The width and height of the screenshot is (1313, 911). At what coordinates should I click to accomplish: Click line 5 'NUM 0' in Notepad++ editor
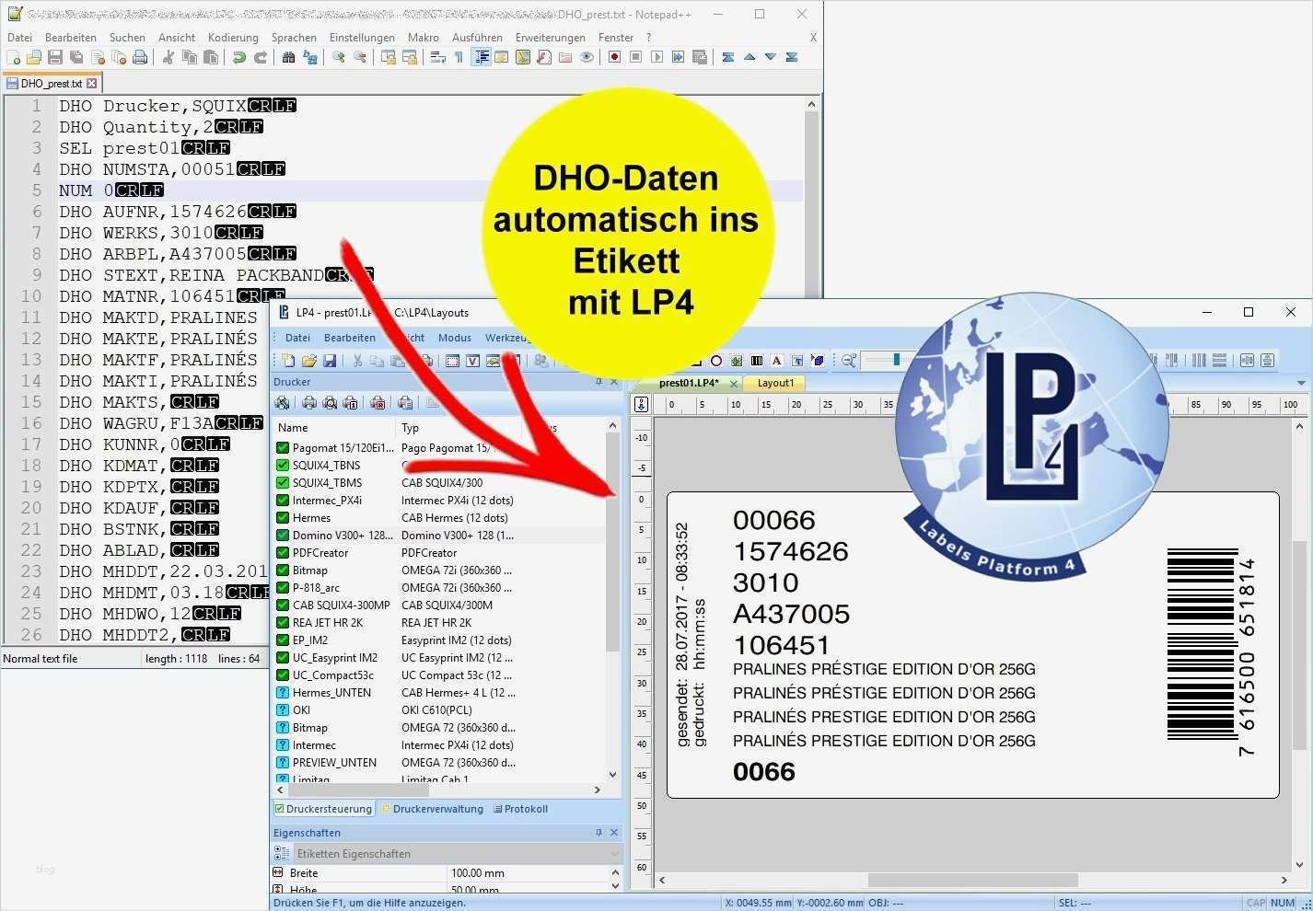[x=431, y=190]
